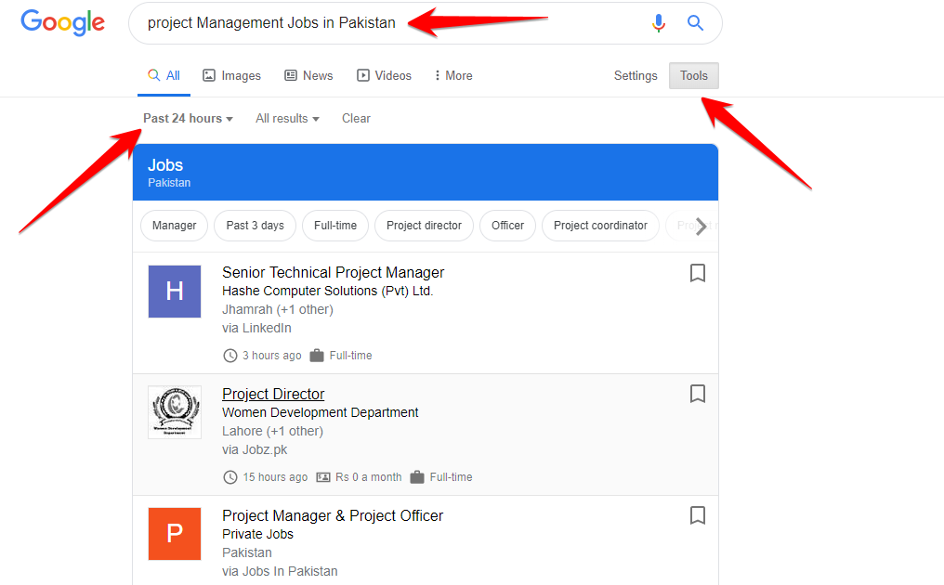Click the 'via Jobs In Pakistan' source text
Screen dimensions: 944x585
point(280,572)
